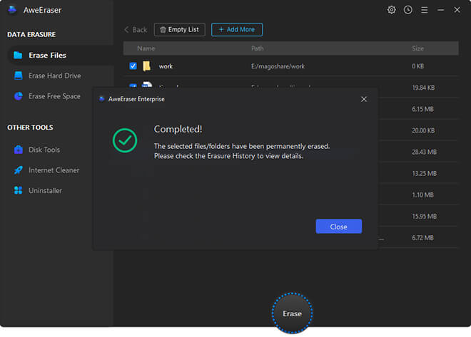Click the 1.10 MB size value

[422, 195]
